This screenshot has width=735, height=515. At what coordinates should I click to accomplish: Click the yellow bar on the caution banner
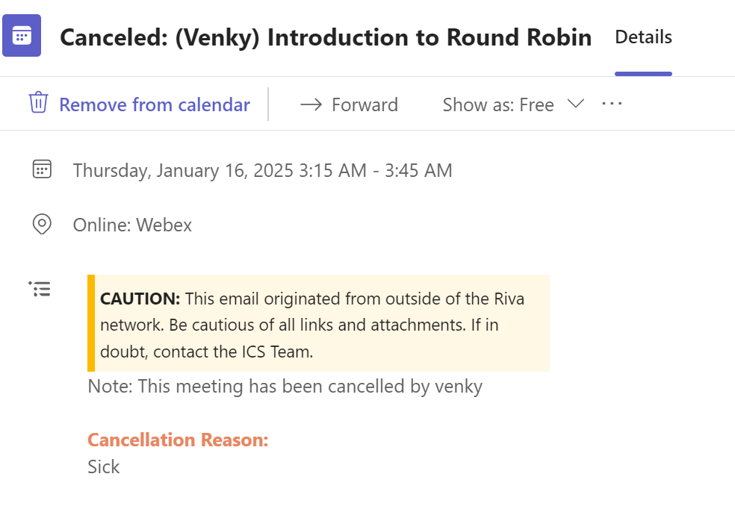(x=91, y=323)
